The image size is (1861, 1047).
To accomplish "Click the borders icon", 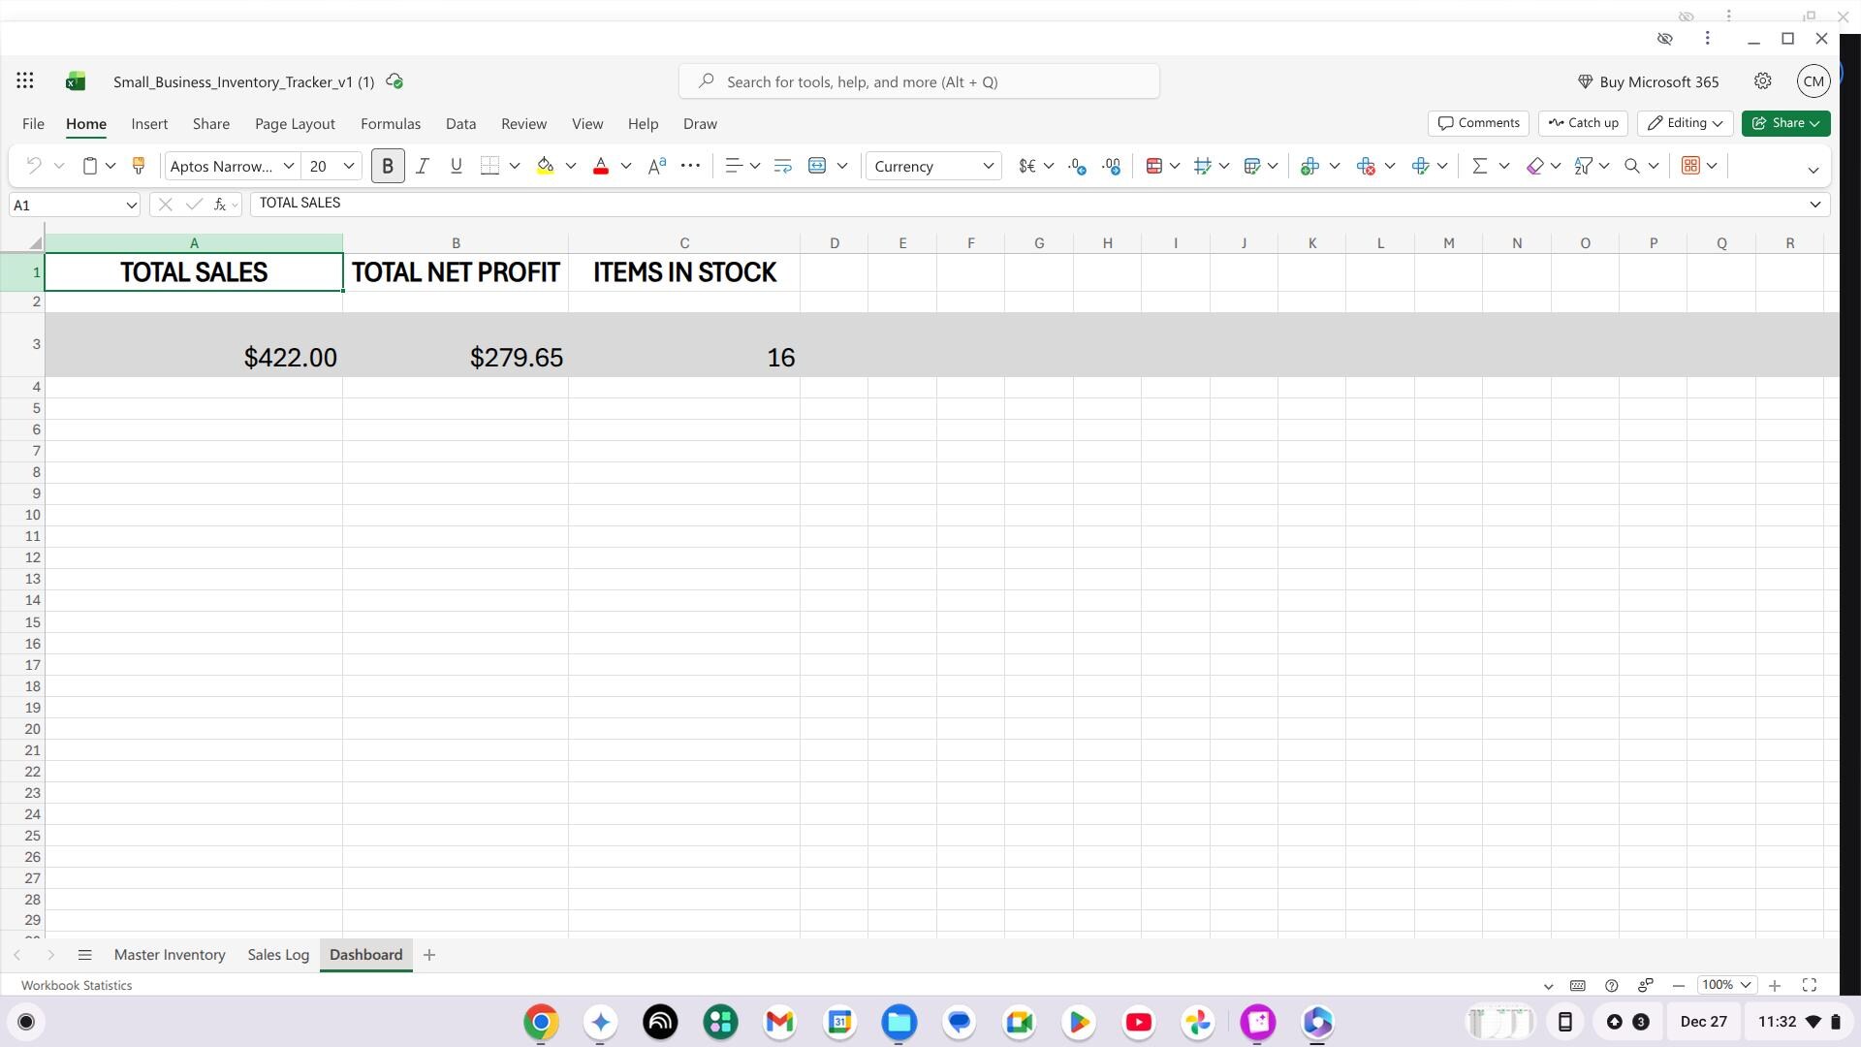I will 489,167.
